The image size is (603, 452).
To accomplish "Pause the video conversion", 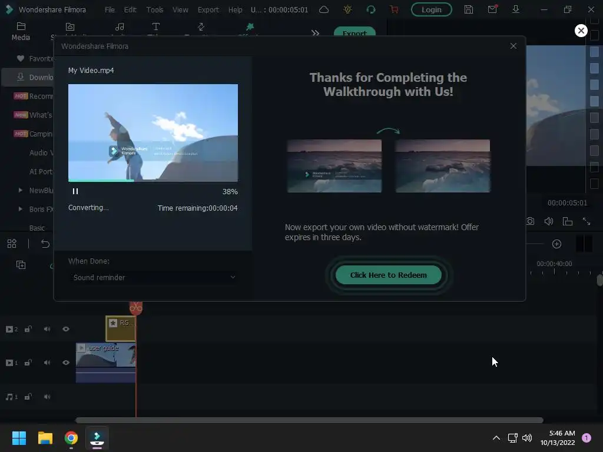I will [x=75, y=191].
